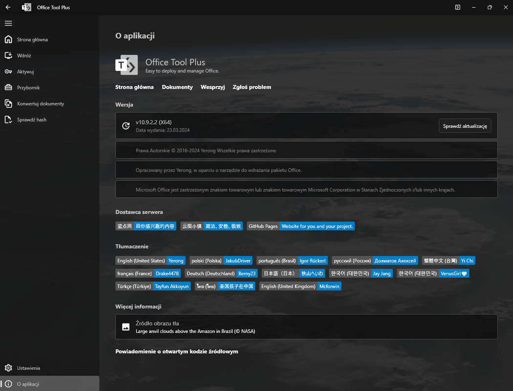
Task: Click the Easy to deploy and manage Office tagline
Action: (182, 71)
